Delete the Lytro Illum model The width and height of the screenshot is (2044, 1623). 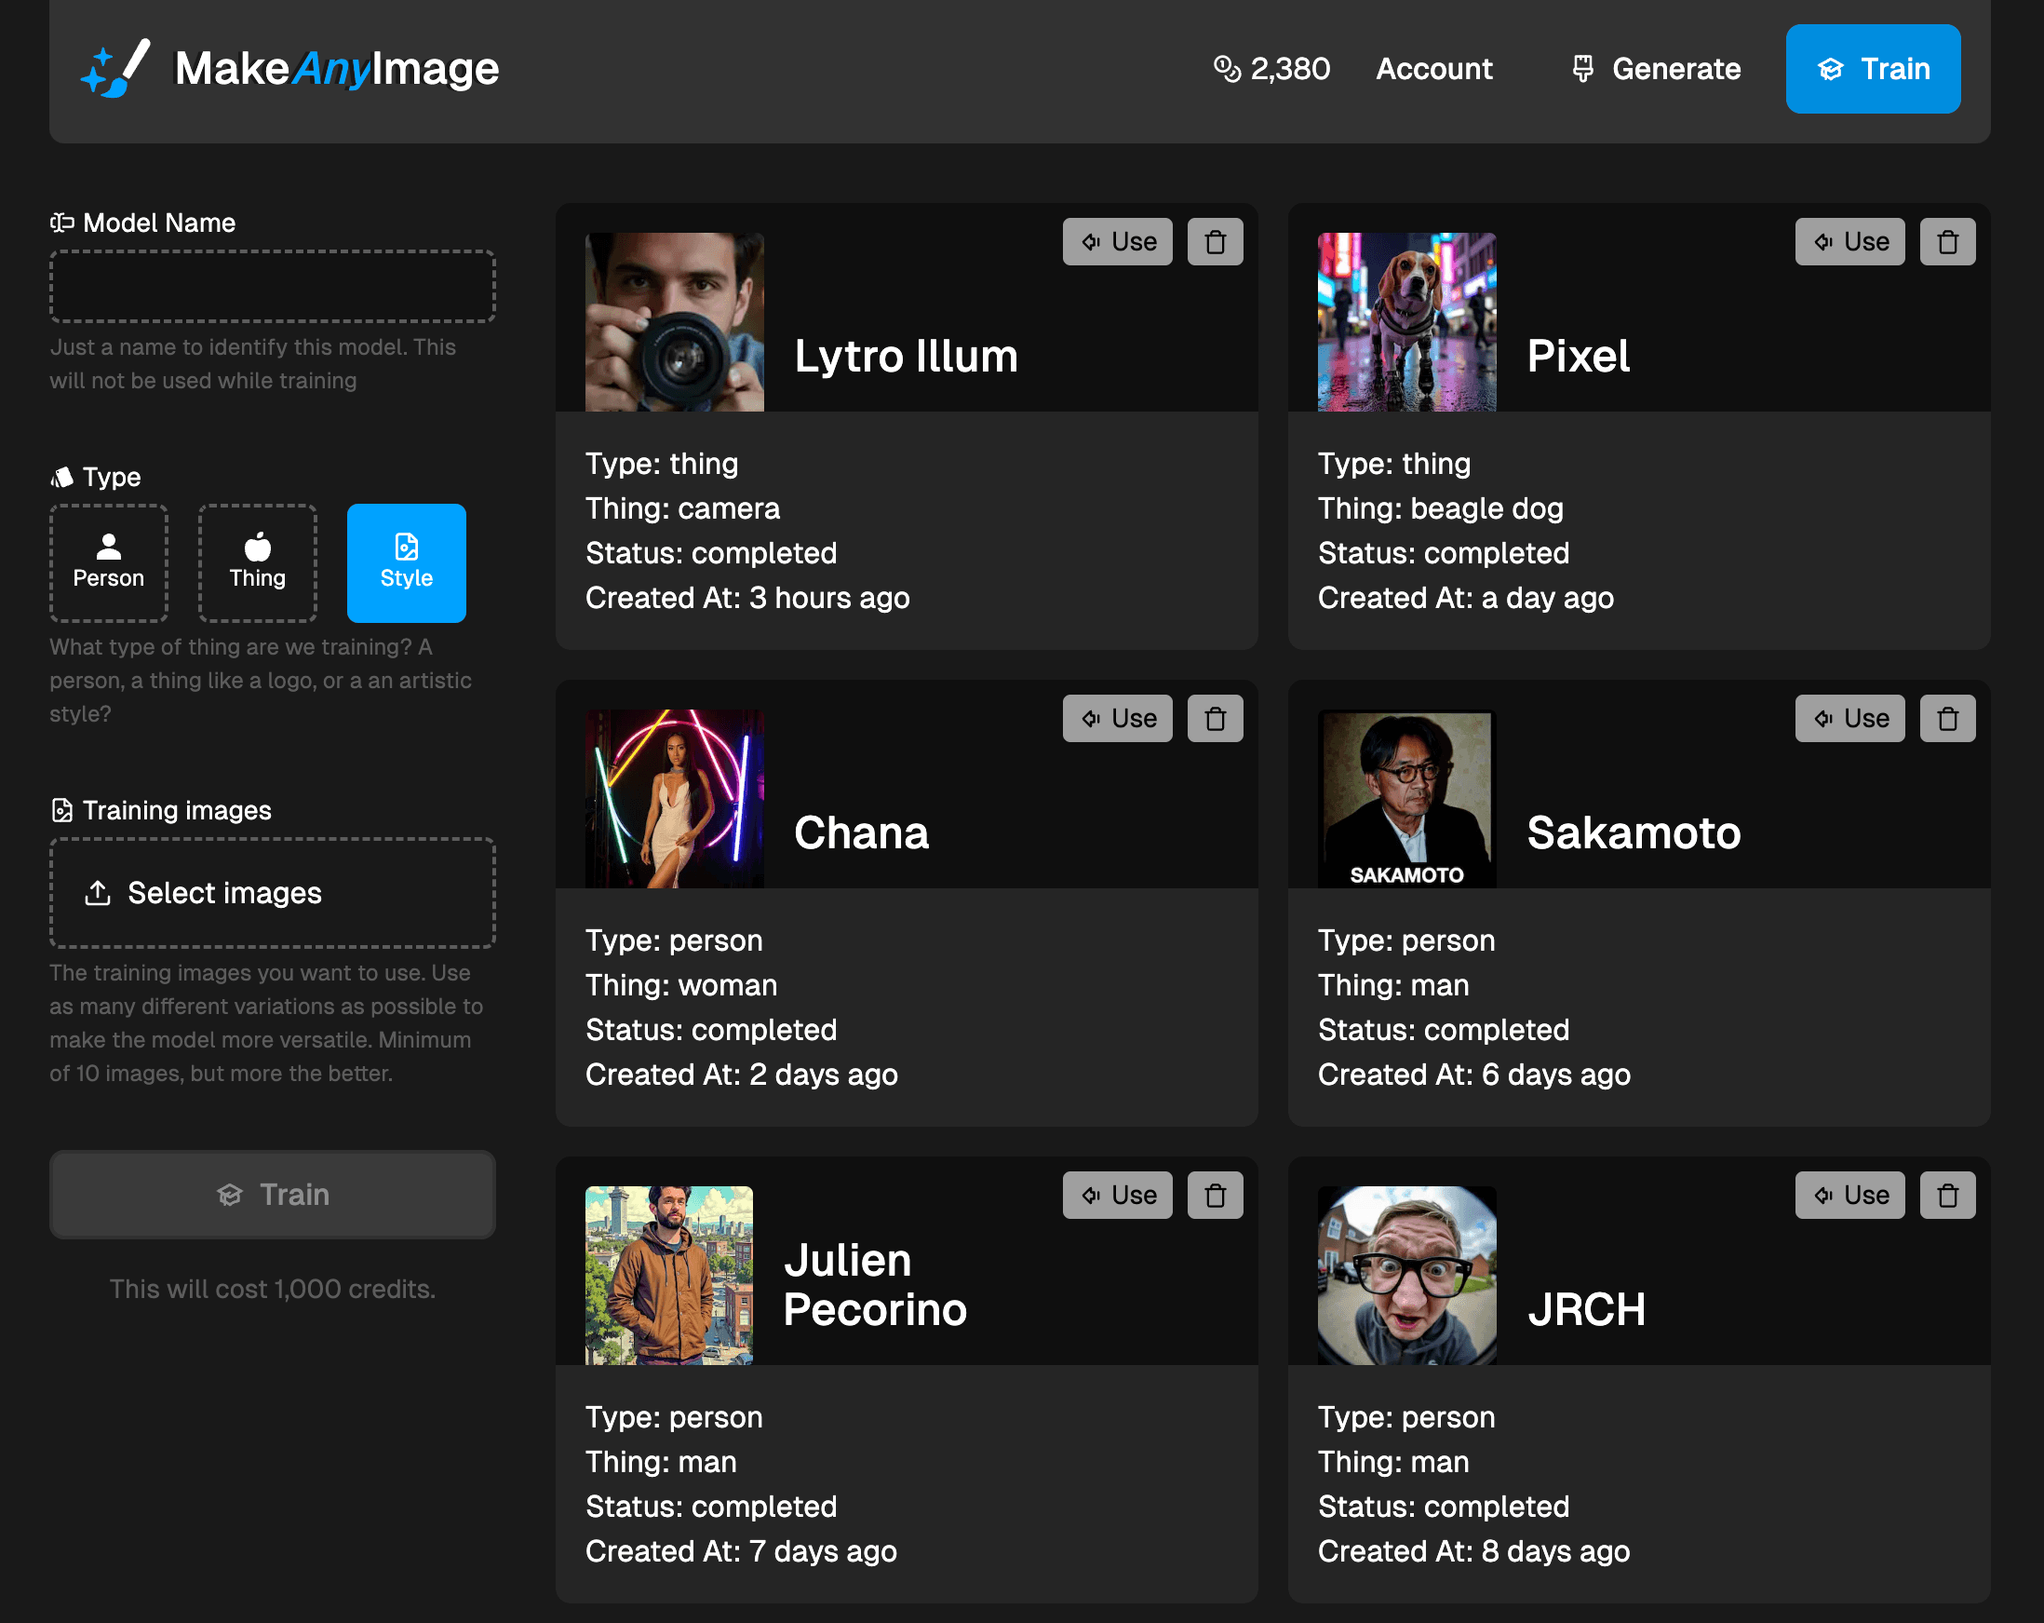pyautogui.click(x=1215, y=242)
